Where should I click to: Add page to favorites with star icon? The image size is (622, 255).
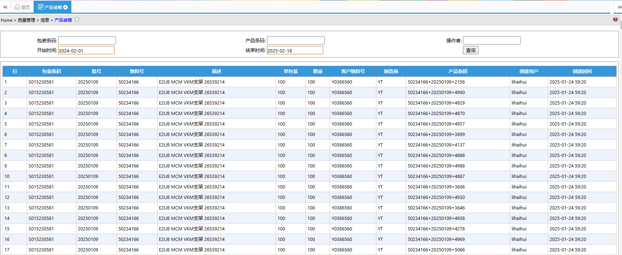[x=77, y=20]
